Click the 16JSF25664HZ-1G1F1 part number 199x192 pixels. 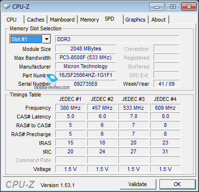pos(86,75)
